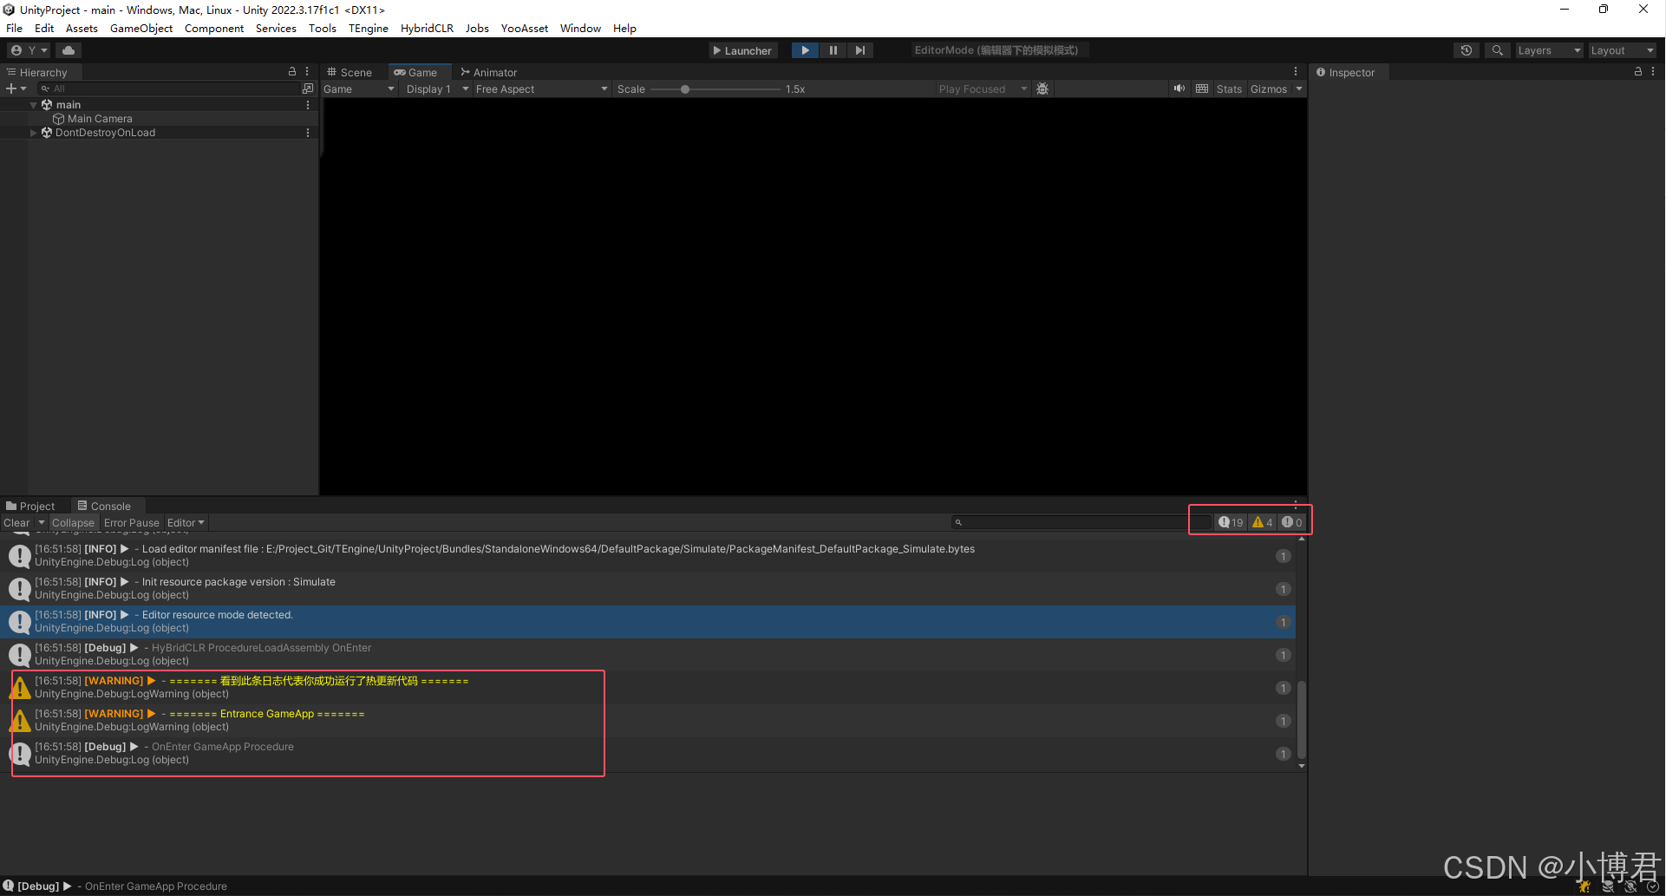This screenshot has height=896, width=1666.
Task: Switch to the Scene tab
Action: [x=350, y=72]
